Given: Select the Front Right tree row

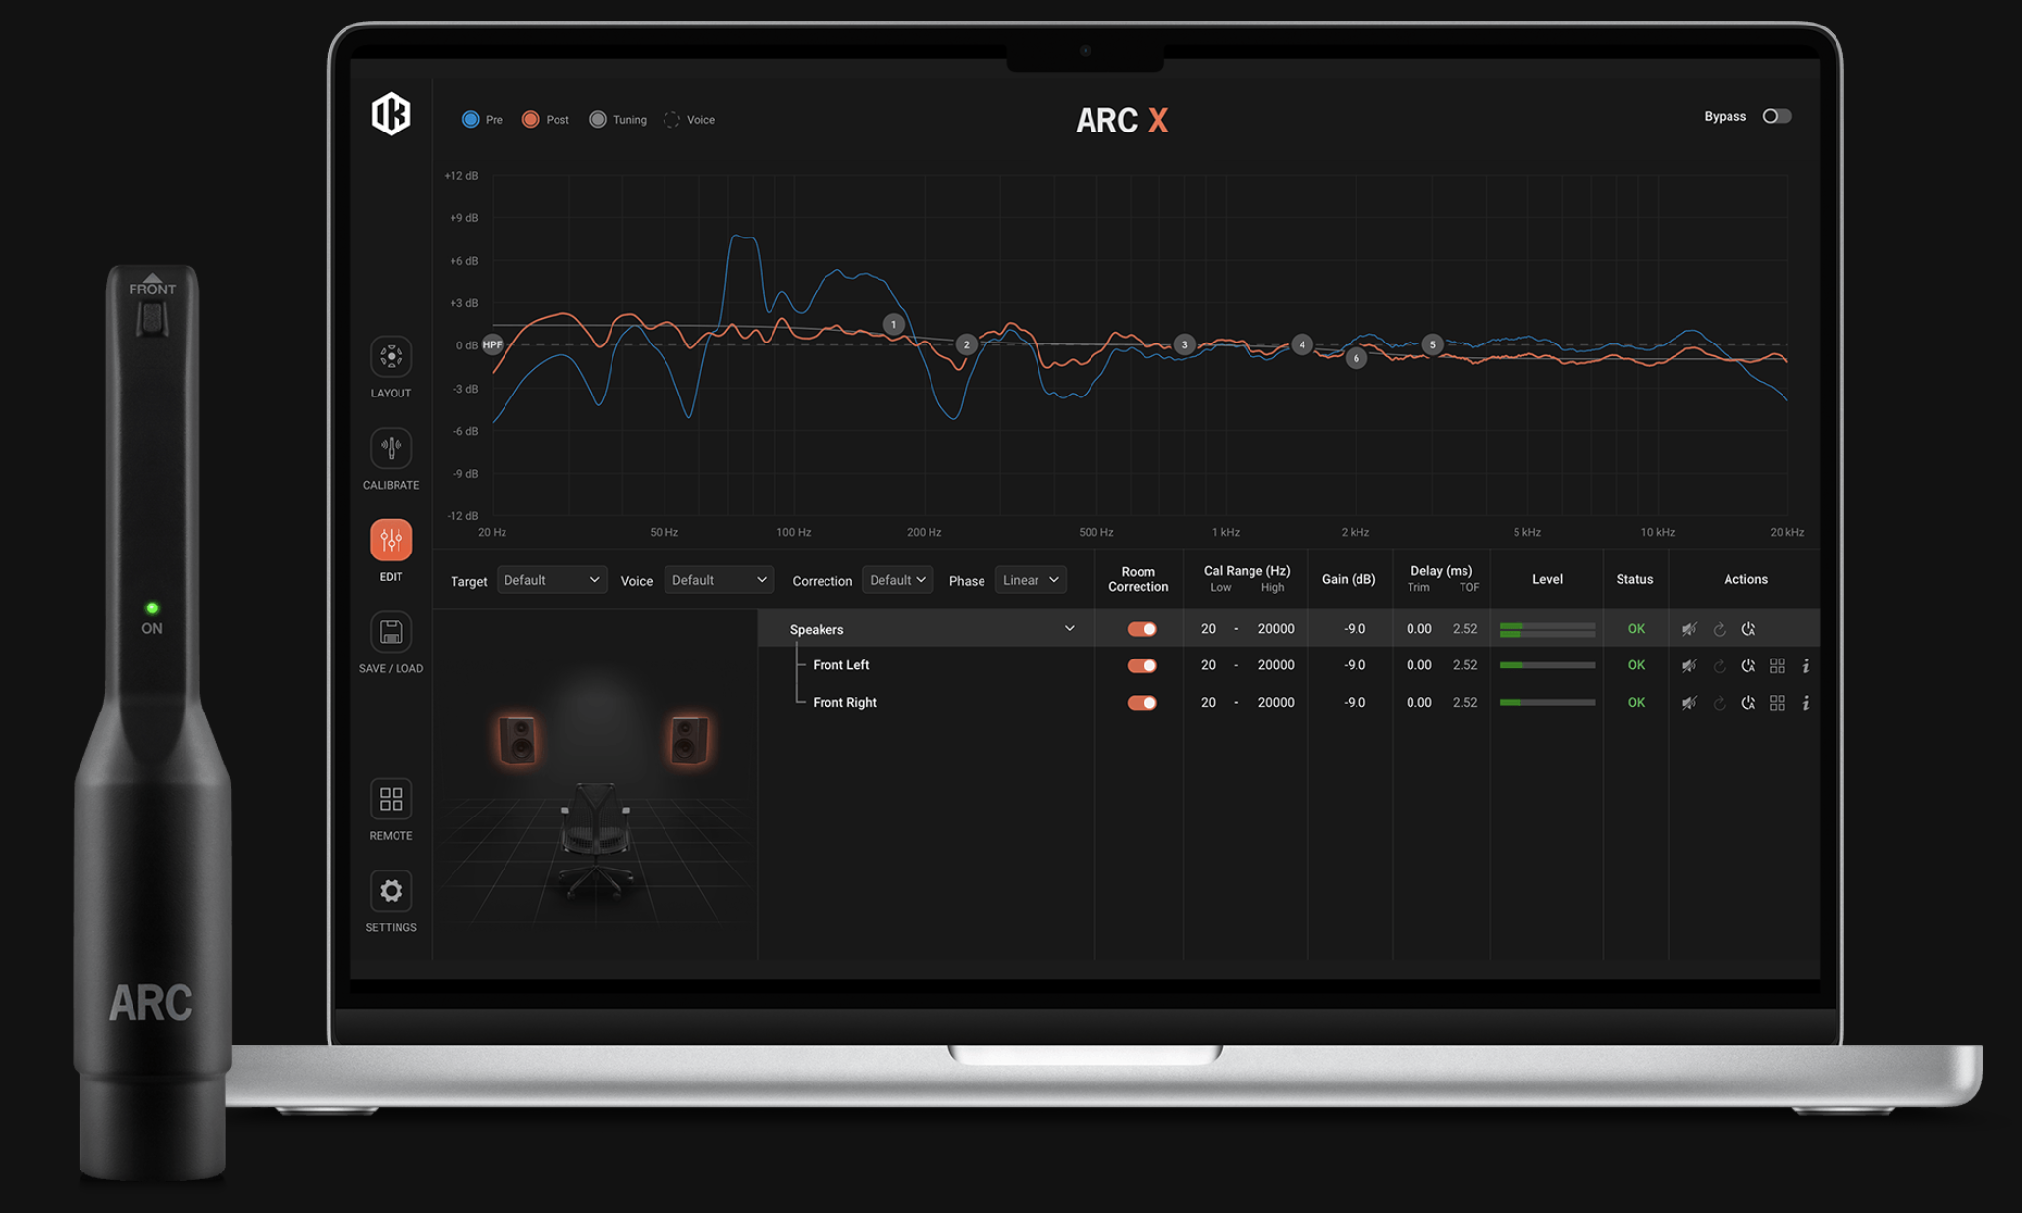Looking at the screenshot, I should [844, 703].
